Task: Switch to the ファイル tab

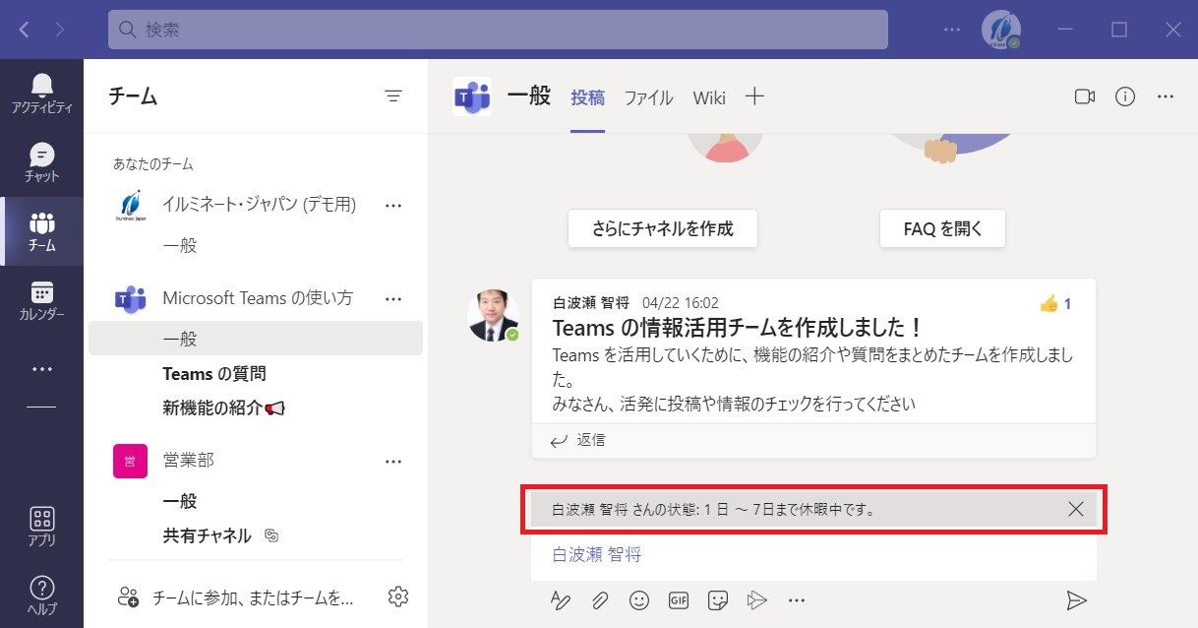Action: tap(649, 97)
